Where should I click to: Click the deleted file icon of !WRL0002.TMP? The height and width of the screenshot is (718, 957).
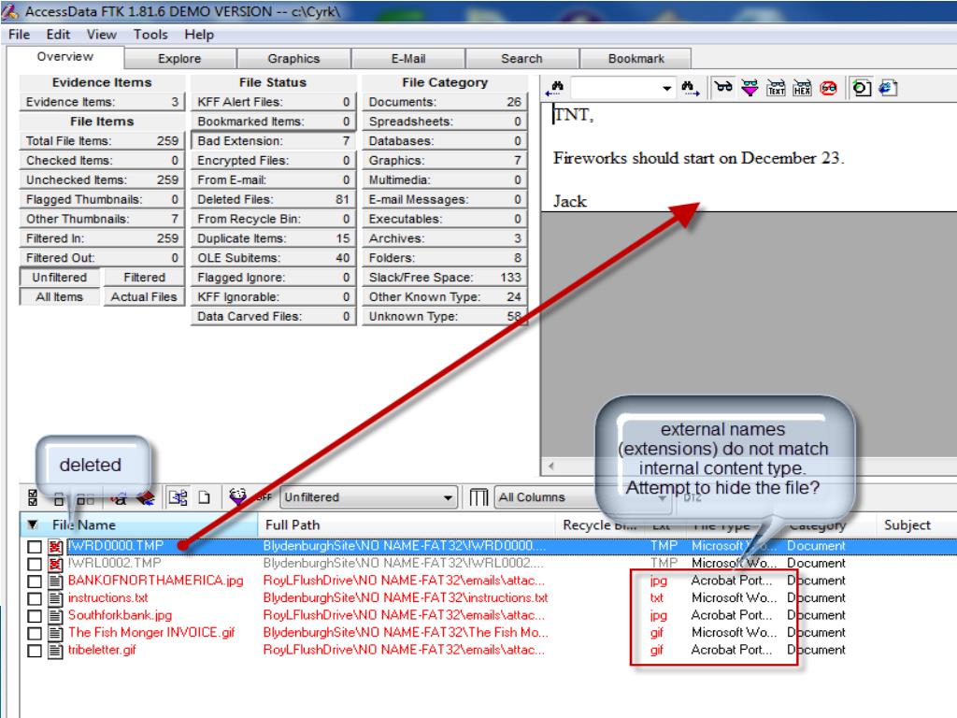tap(55, 564)
